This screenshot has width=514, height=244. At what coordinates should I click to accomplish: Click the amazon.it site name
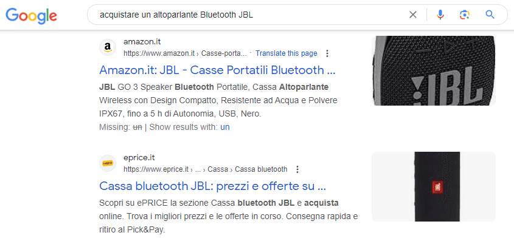142,41
